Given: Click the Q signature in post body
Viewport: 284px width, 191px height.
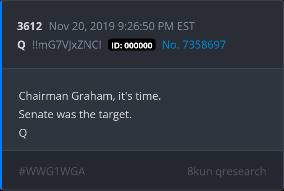Looking at the screenshot, I should (x=23, y=133).
